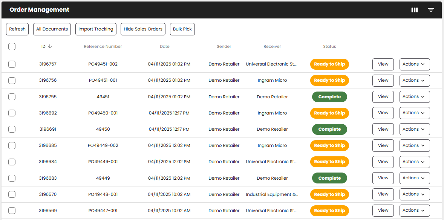
Task: View order PO49451-001
Action: (x=383, y=81)
